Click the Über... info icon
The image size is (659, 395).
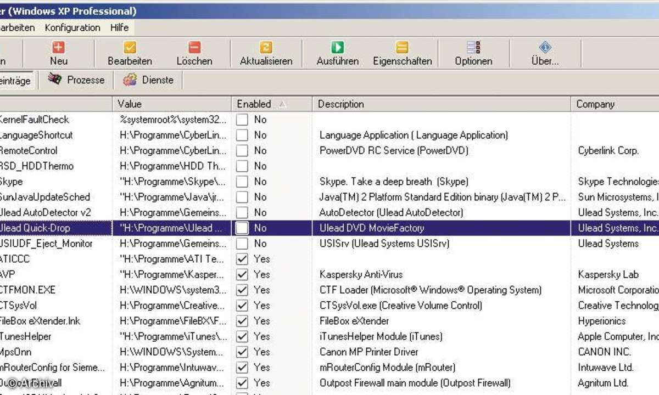[x=545, y=48]
